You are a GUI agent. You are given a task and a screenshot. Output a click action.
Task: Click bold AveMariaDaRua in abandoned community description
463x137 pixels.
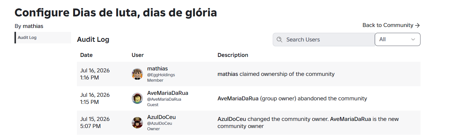coord(238,98)
